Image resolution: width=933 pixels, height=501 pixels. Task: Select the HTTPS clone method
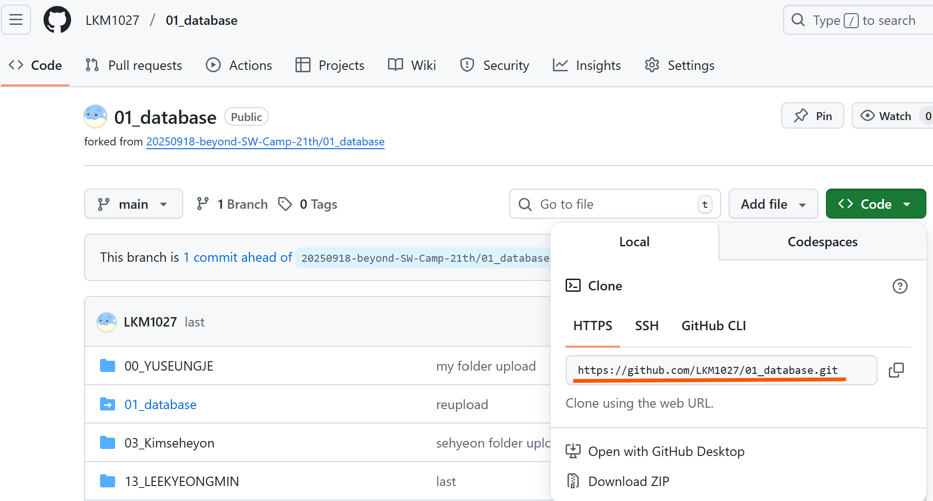tap(593, 326)
